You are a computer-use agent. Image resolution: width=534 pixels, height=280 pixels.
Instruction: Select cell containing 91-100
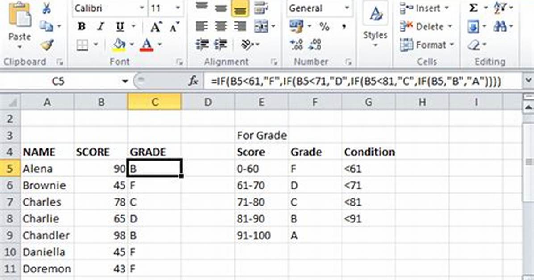tap(262, 235)
